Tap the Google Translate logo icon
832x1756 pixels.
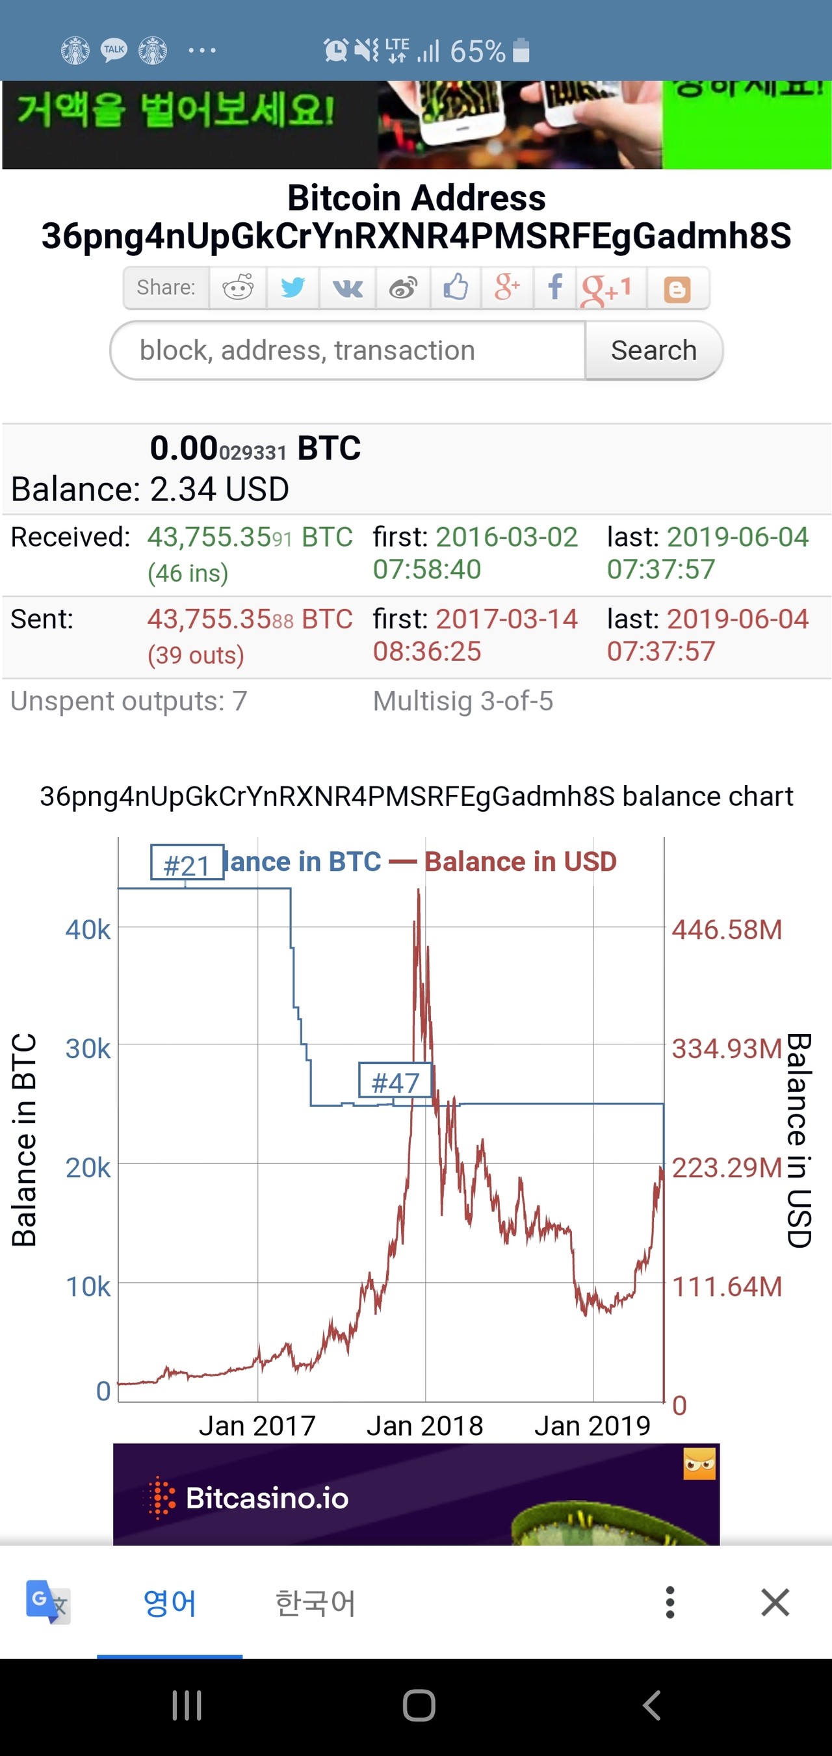pyautogui.click(x=47, y=1602)
